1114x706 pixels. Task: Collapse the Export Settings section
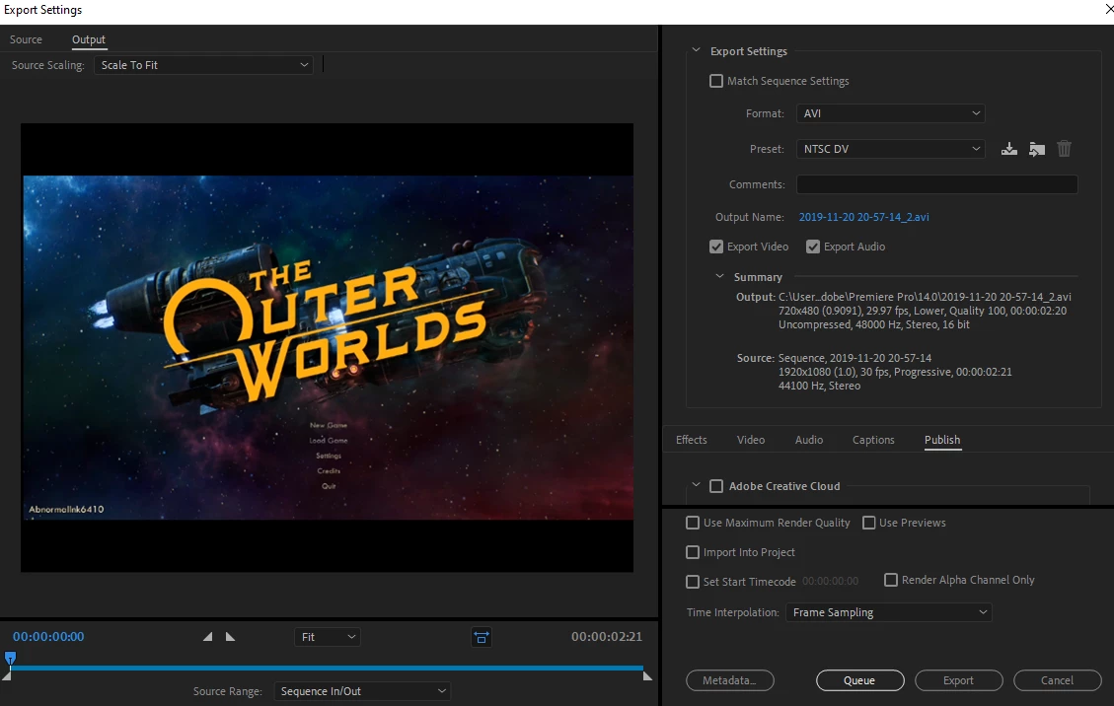coord(697,50)
